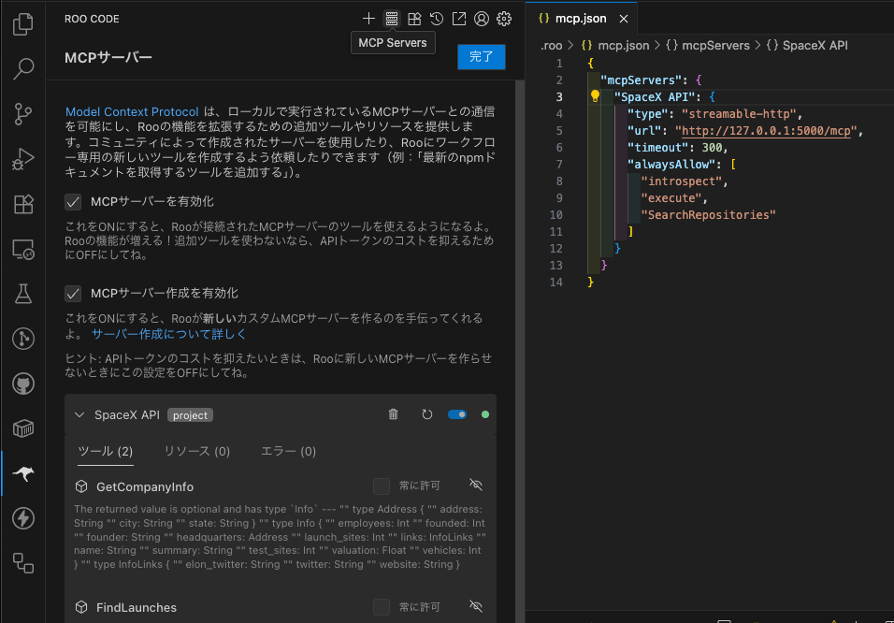The height and width of the screenshot is (623, 894).
Task: Click the "introspect" string in editor
Action: pos(682,181)
